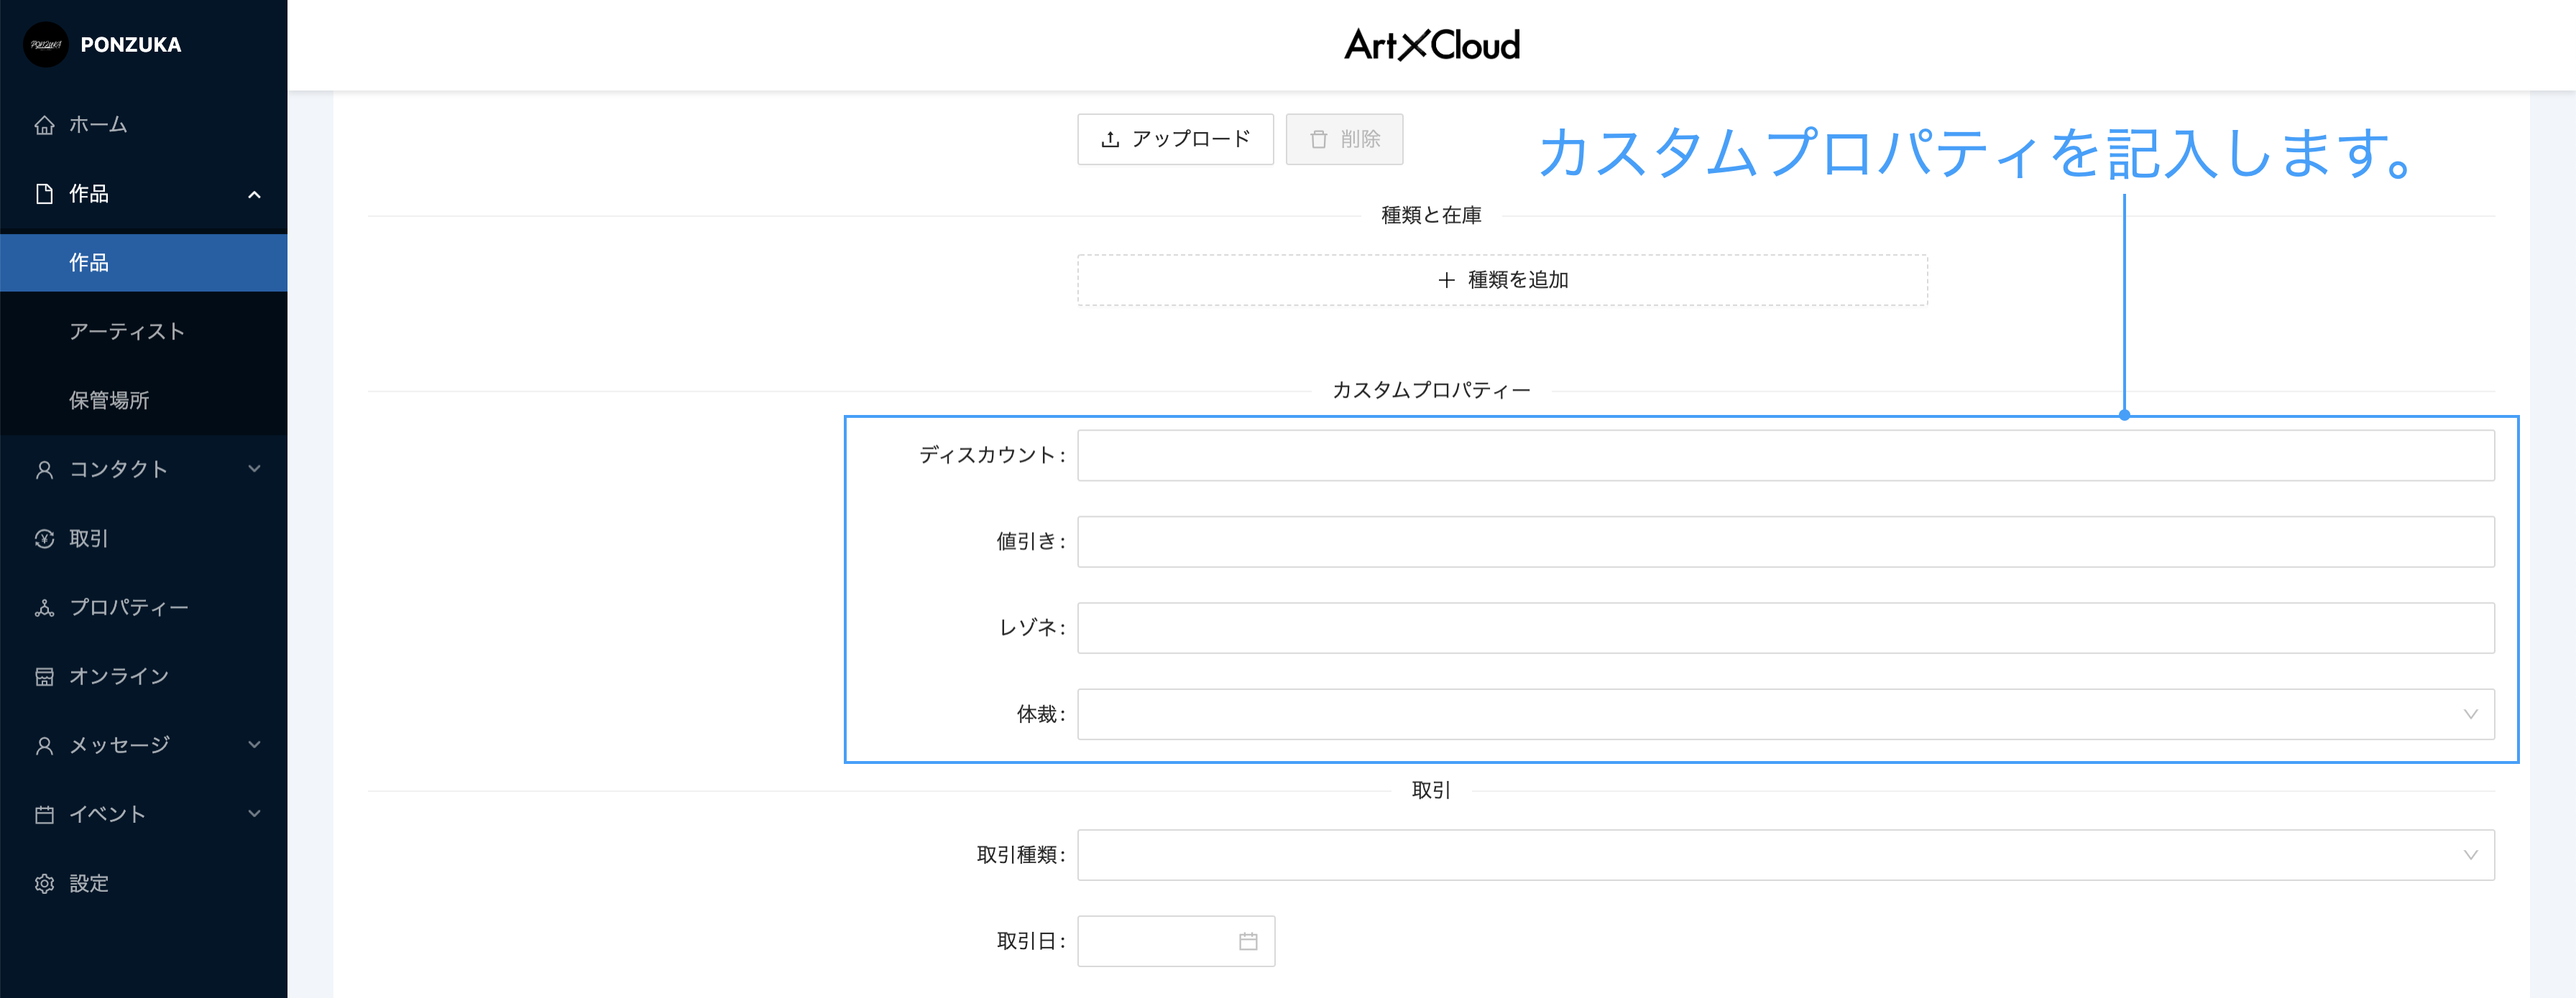Image resolution: width=2576 pixels, height=998 pixels.
Task: Click the calendar icon in 取引日 field
Action: point(1248,941)
